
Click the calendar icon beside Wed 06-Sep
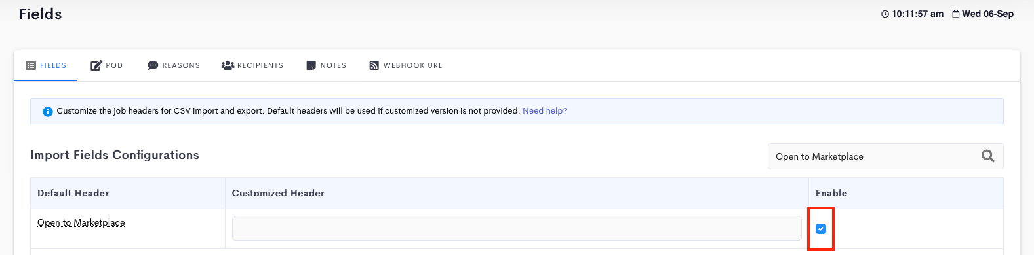[956, 14]
